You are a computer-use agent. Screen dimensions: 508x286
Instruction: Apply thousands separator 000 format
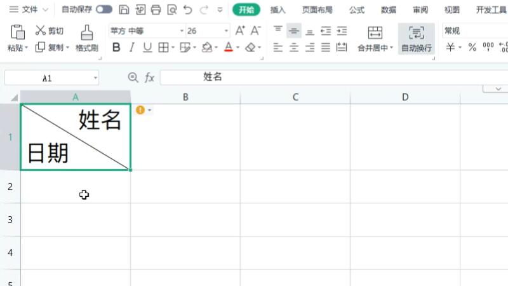click(488, 46)
